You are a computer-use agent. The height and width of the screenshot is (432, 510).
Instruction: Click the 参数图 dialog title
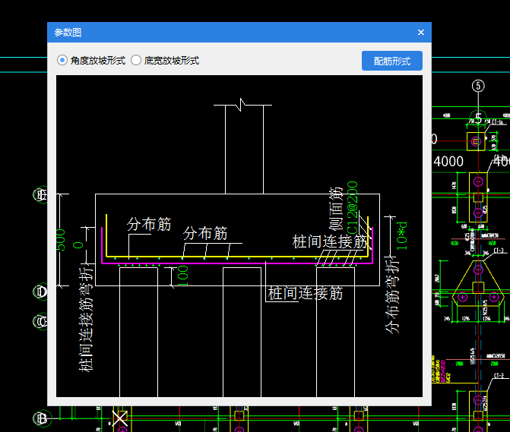pos(68,33)
